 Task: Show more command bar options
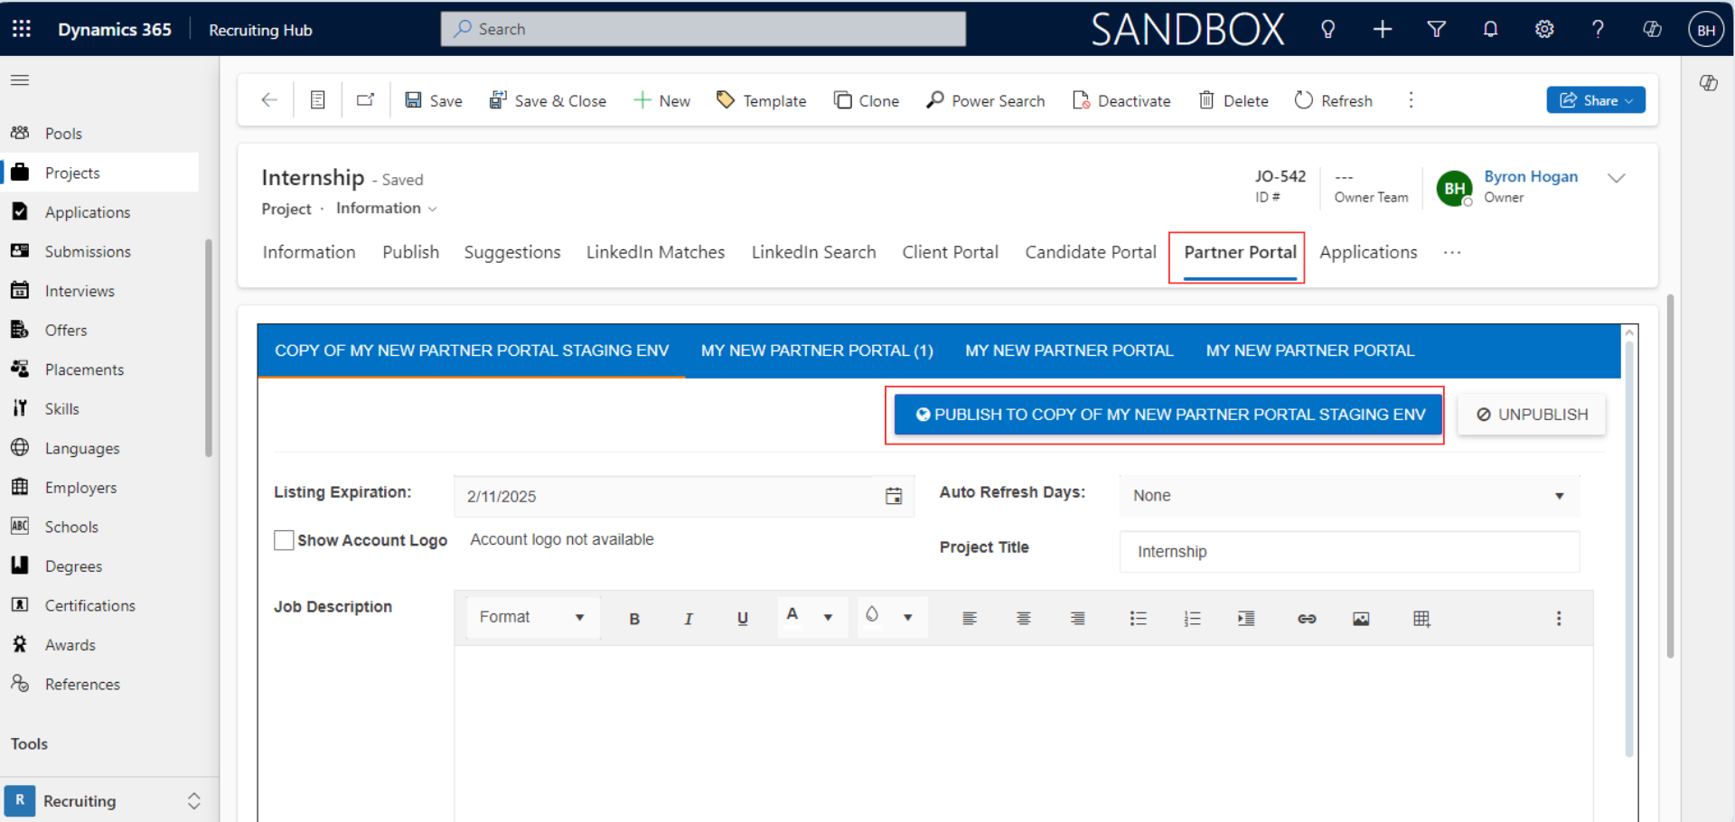pos(1411,100)
